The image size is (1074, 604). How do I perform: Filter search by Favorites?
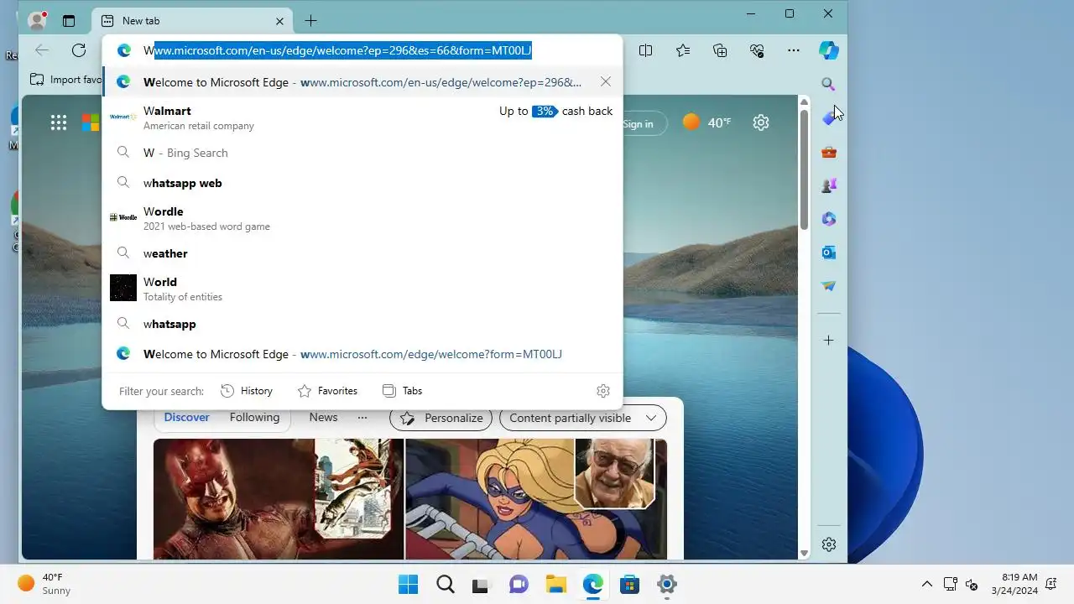[327, 391]
